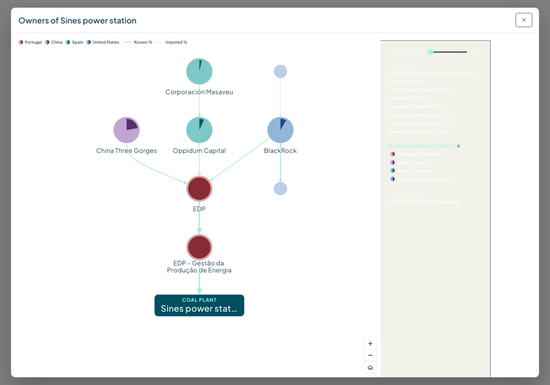The height and width of the screenshot is (385, 550).
Task: Select the BlackRock pie node
Action: click(281, 130)
